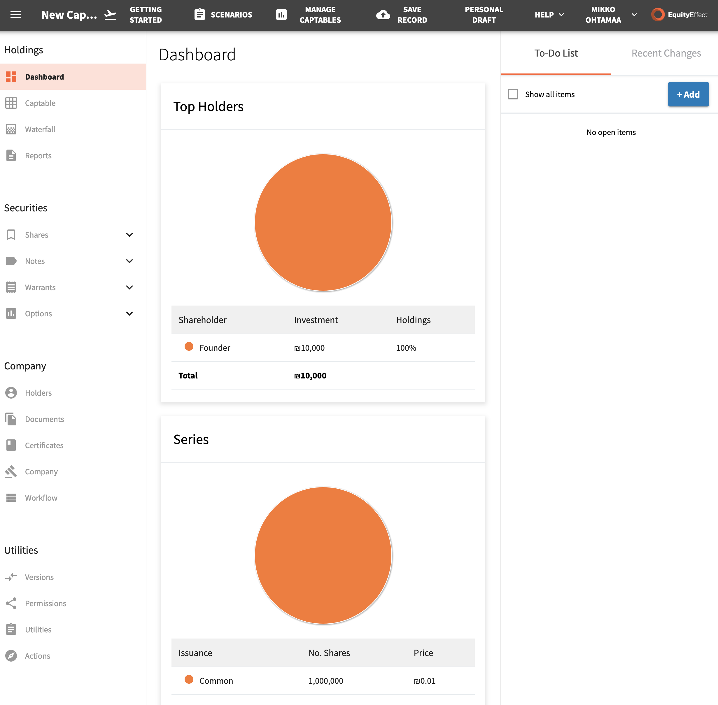Expand the Shares dropdown menu
Screen dimensions: 718x705
point(129,234)
